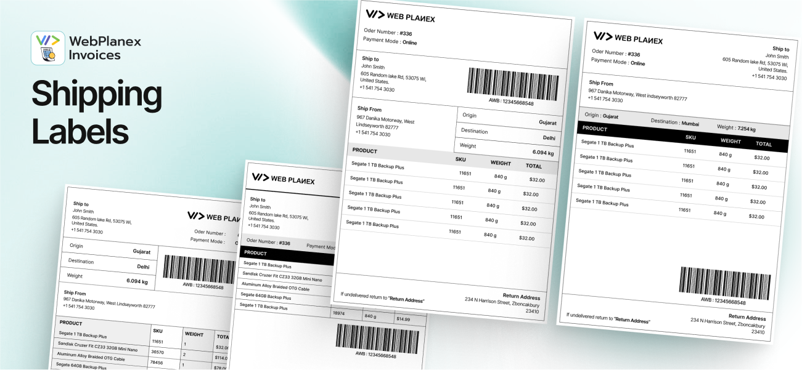
Task: Select the "18974" cell on the black-header label
Action: click(338, 313)
